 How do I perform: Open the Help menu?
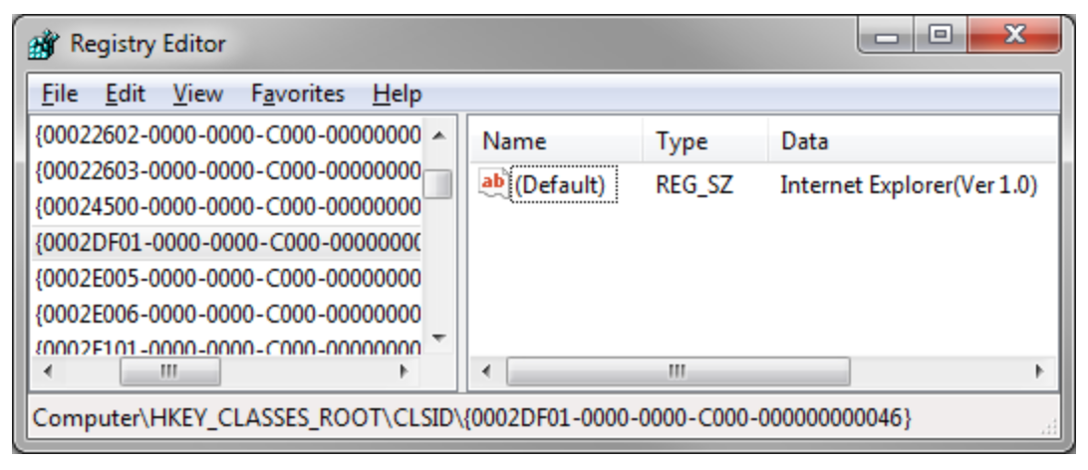pos(397,94)
